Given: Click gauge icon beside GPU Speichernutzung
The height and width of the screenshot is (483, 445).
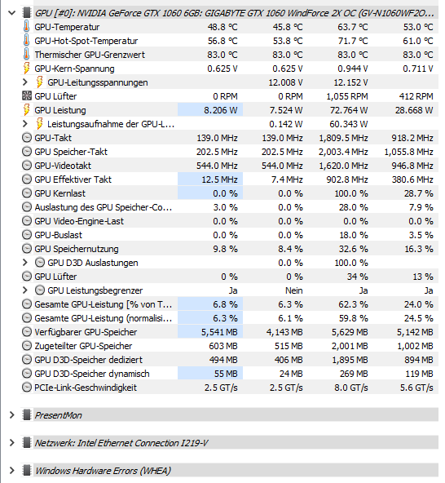Looking at the screenshot, I should 27,249.
